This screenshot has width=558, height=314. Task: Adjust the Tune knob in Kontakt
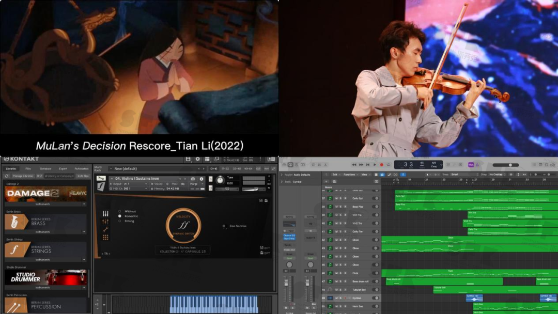pyautogui.click(x=220, y=180)
